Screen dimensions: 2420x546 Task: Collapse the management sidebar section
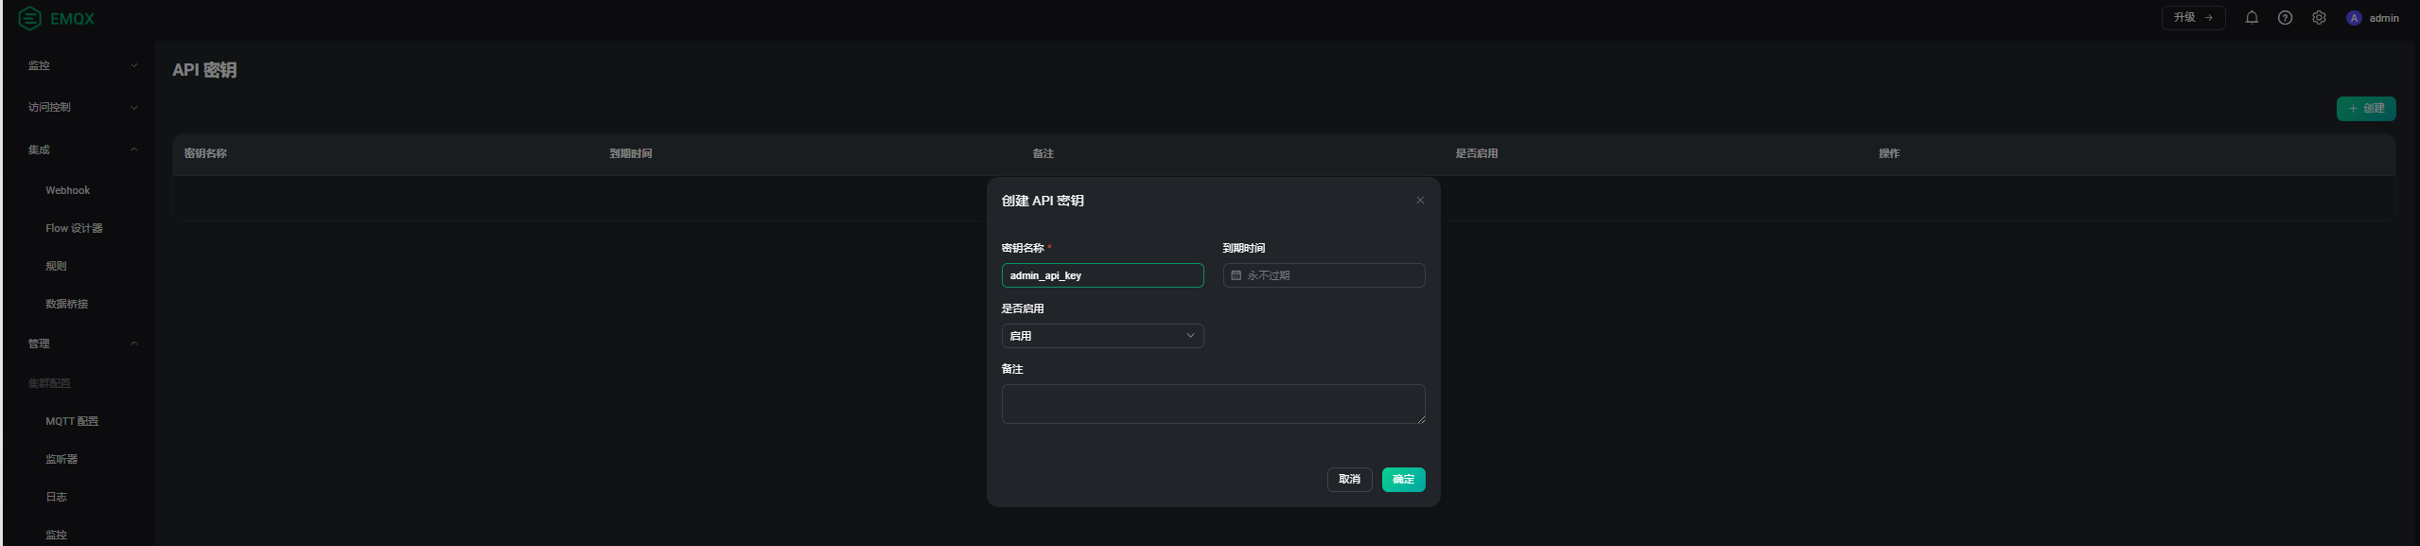(82, 343)
